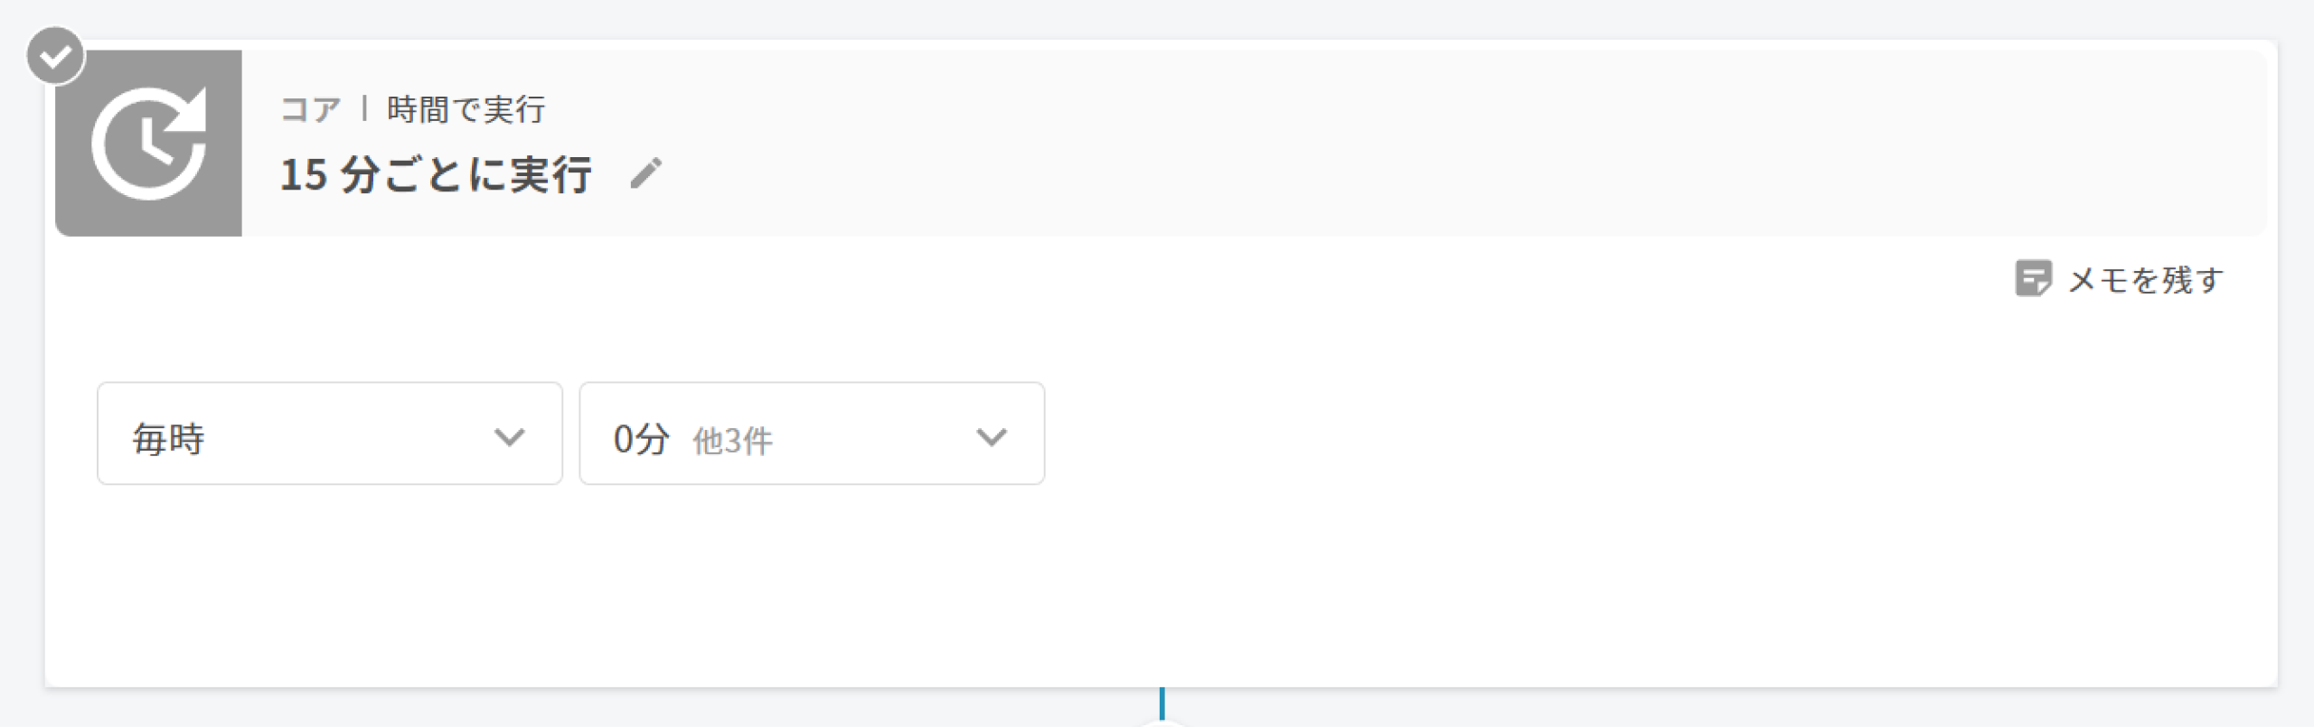Click the gray checkmark status badge
Screen dimensions: 2314x727
click(55, 56)
